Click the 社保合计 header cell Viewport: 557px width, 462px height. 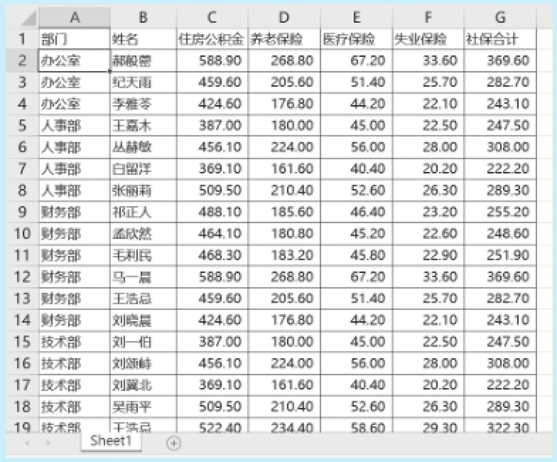click(500, 39)
